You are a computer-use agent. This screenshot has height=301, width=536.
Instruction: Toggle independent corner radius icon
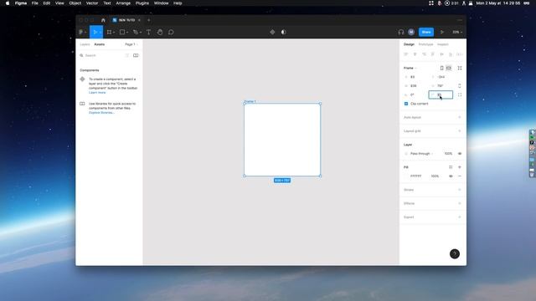[x=460, y=94]
